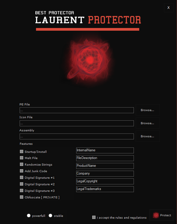
Task: Click the InternalName text field
Action: (105, 150)
